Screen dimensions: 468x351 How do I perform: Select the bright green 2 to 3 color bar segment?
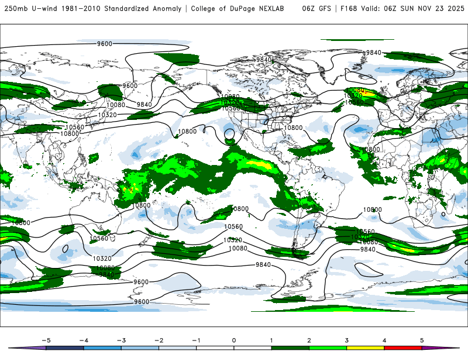[x=328, y=348]
